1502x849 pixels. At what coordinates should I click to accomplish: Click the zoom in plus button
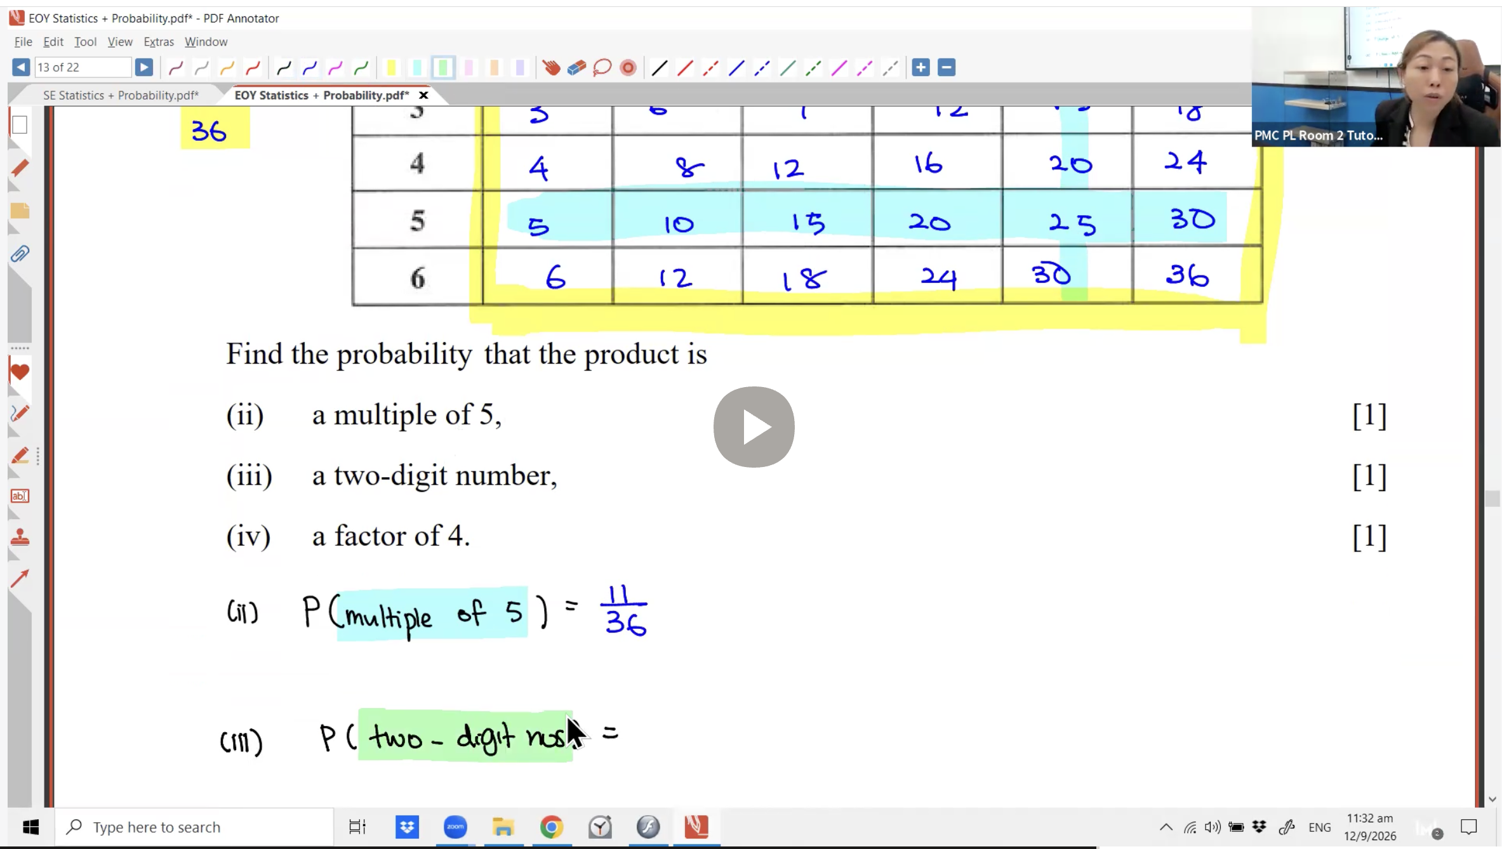(920, 67)
